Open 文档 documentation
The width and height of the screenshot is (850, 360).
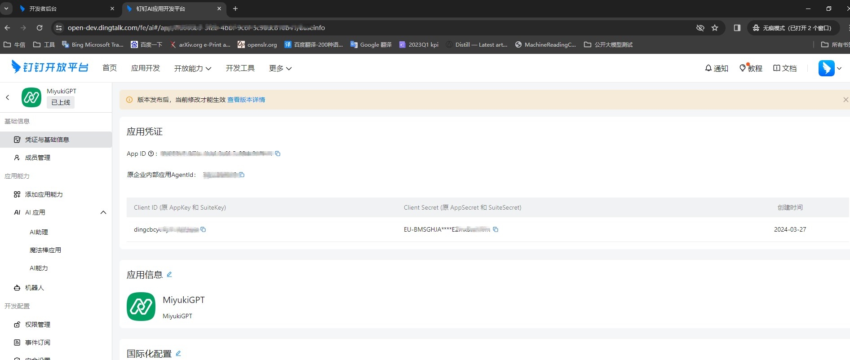click(x=785, y=68)
